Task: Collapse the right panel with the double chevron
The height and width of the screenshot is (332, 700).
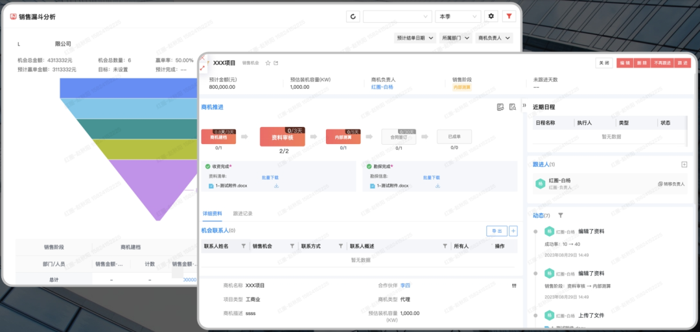Action: pyautogui.click(x=524, y=105)
